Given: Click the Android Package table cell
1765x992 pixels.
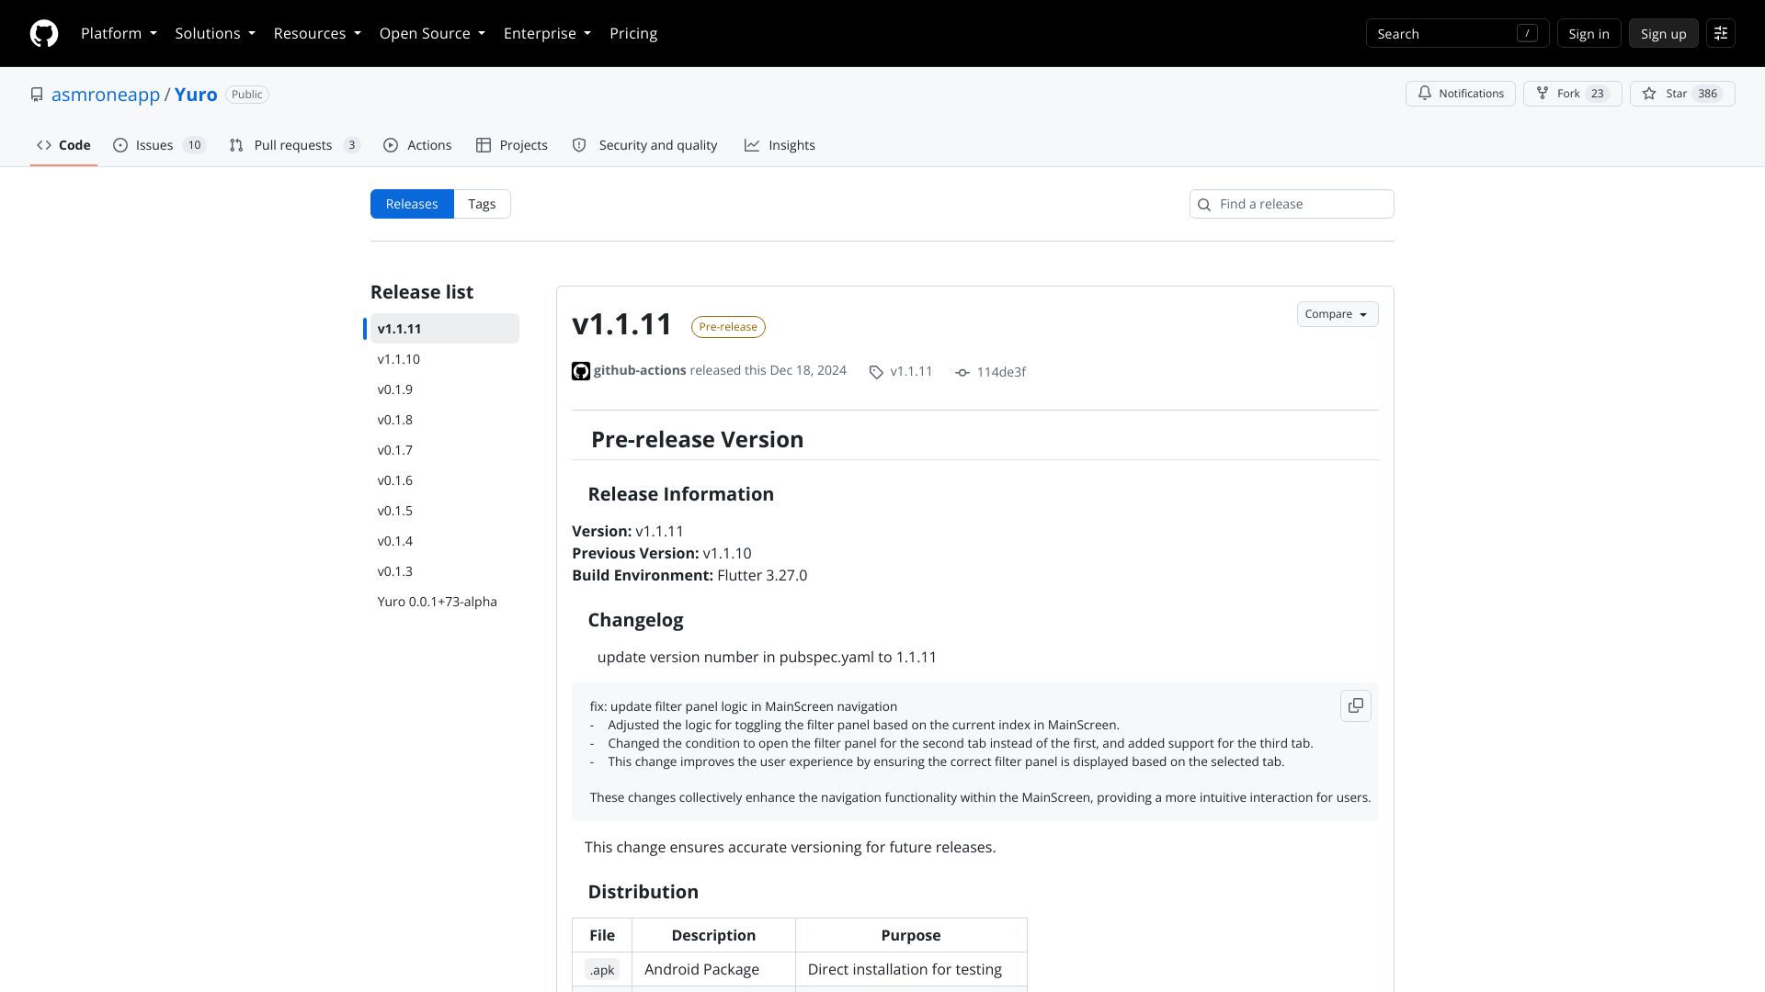Looking at the screenshot, I should pos(713,969).
